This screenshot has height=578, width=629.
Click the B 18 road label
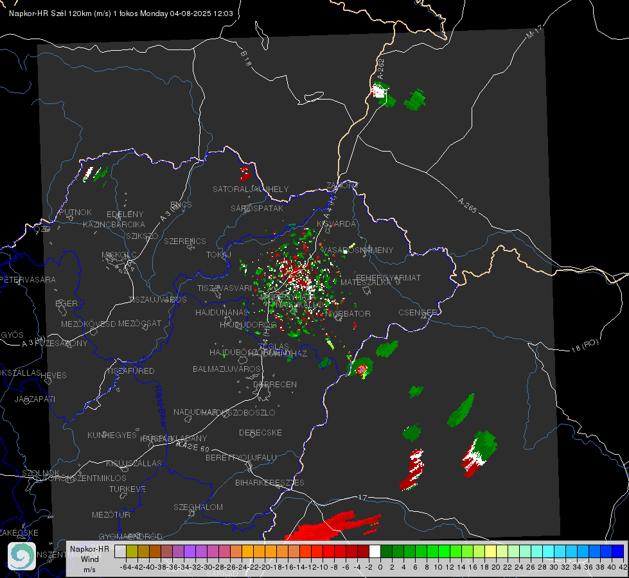[x=246, y=58]
